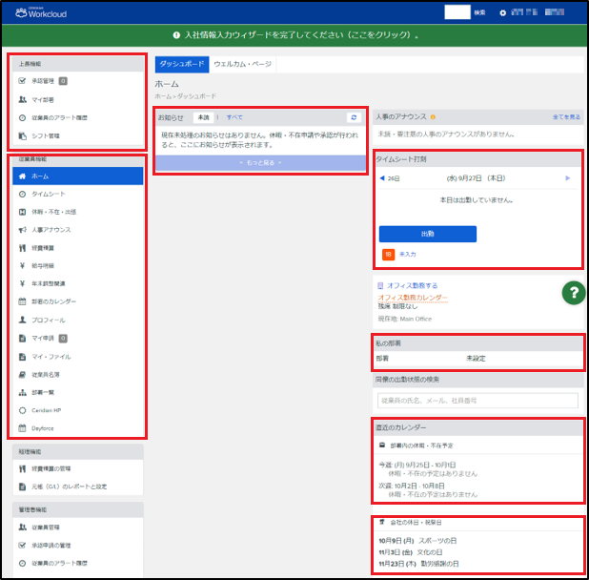589x580 pixels.
Task: Focus the colleague search field 従業員の氏名
Action: point(477,401)
